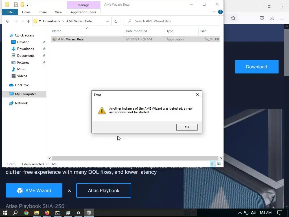Select the AME Wizard Beta application file
289x217 pixels.
point(135,39)
